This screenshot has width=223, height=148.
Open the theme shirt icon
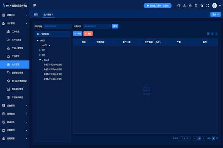pos(195,6)
